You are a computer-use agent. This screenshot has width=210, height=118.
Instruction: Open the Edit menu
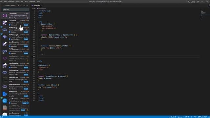click(5, 2)
